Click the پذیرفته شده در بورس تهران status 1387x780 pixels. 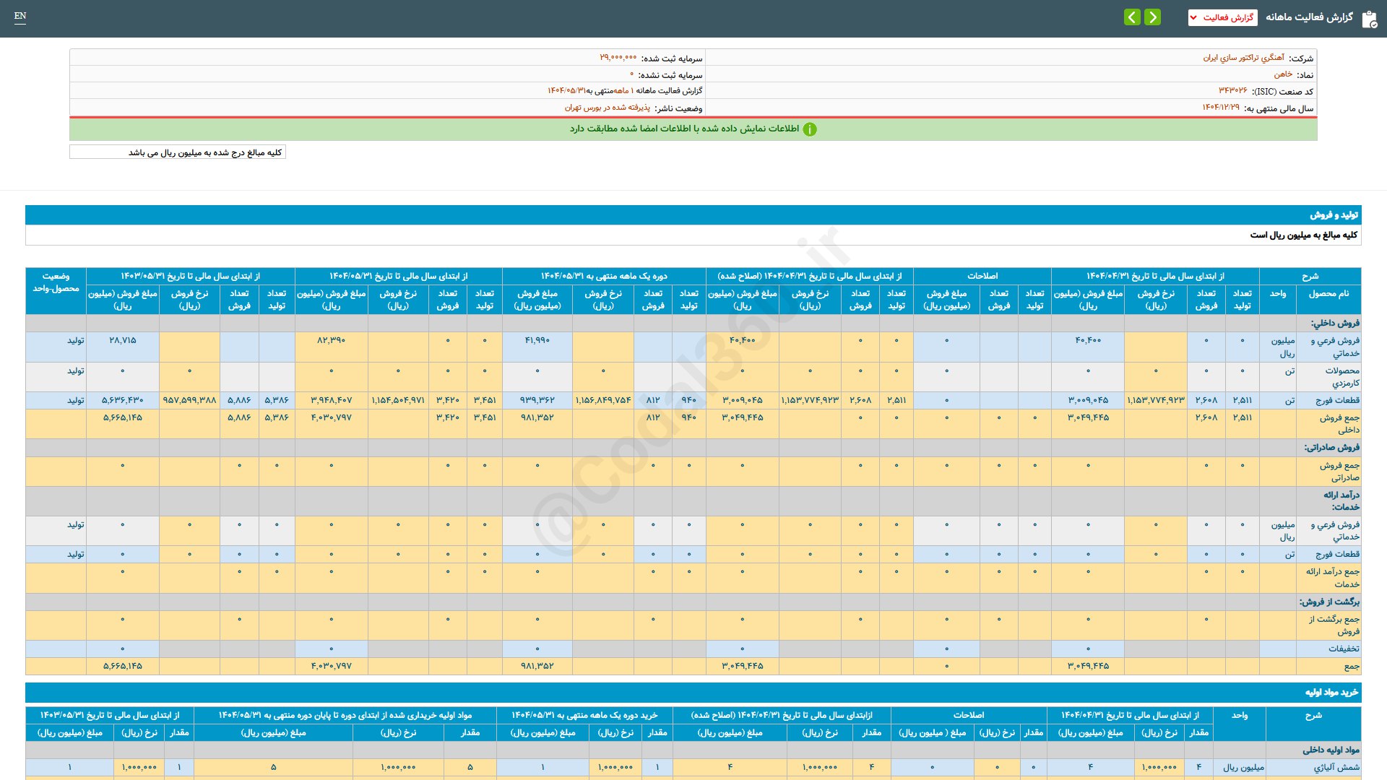click(x=607, y=108)
